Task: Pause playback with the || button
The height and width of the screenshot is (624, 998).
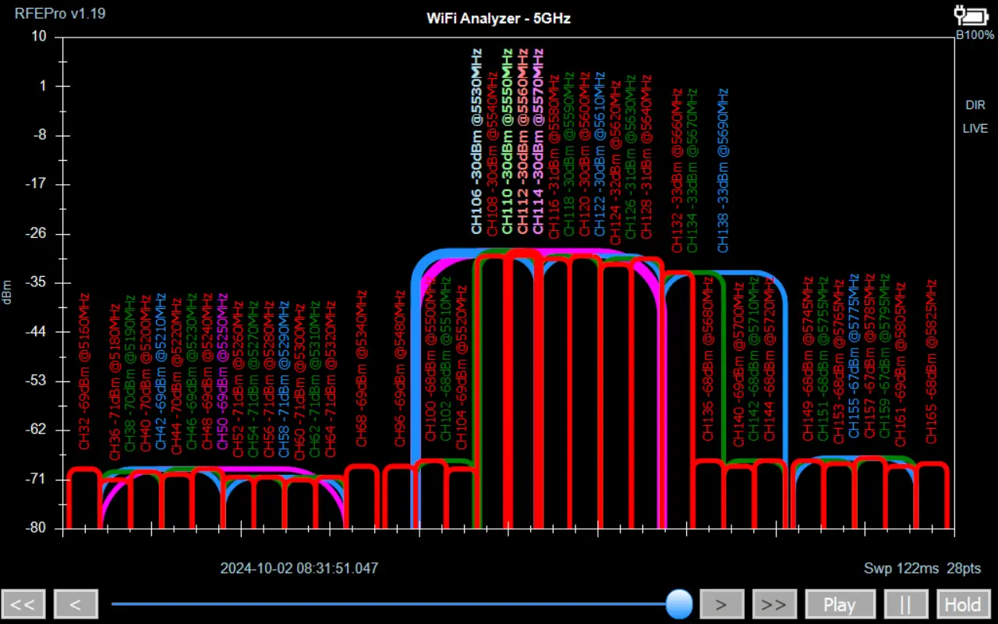Action: pyautogui.click(x=905, y=604)
